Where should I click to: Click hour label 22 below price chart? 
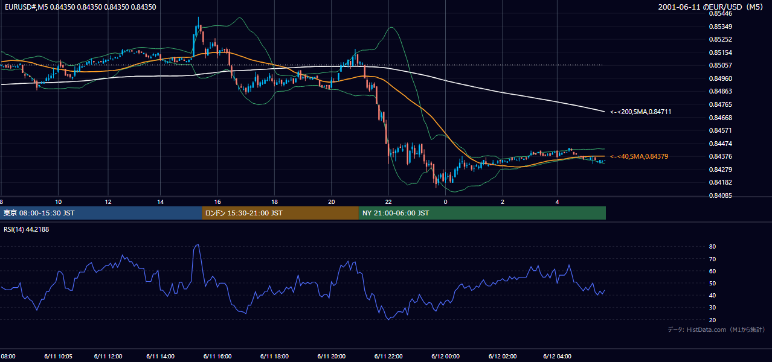pos(388,202)
